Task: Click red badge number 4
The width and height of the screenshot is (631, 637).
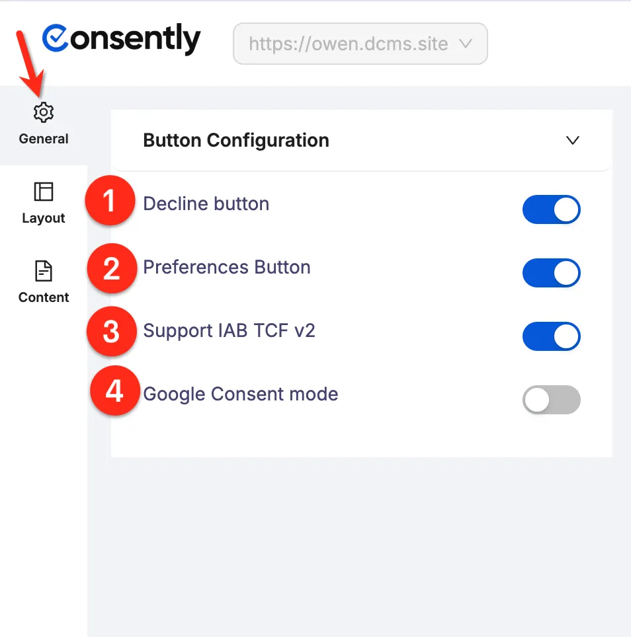Action: 114,392
